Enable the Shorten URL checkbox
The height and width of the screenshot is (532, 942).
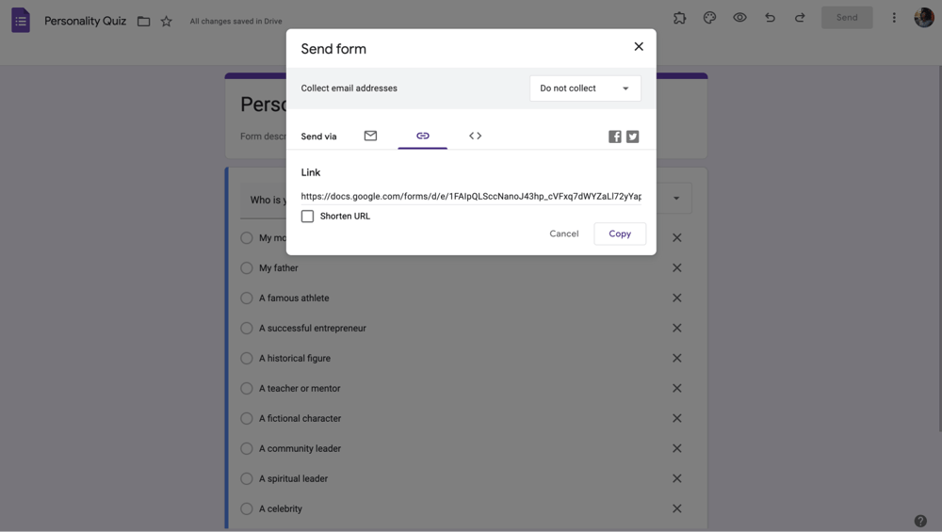coord(307,217)
